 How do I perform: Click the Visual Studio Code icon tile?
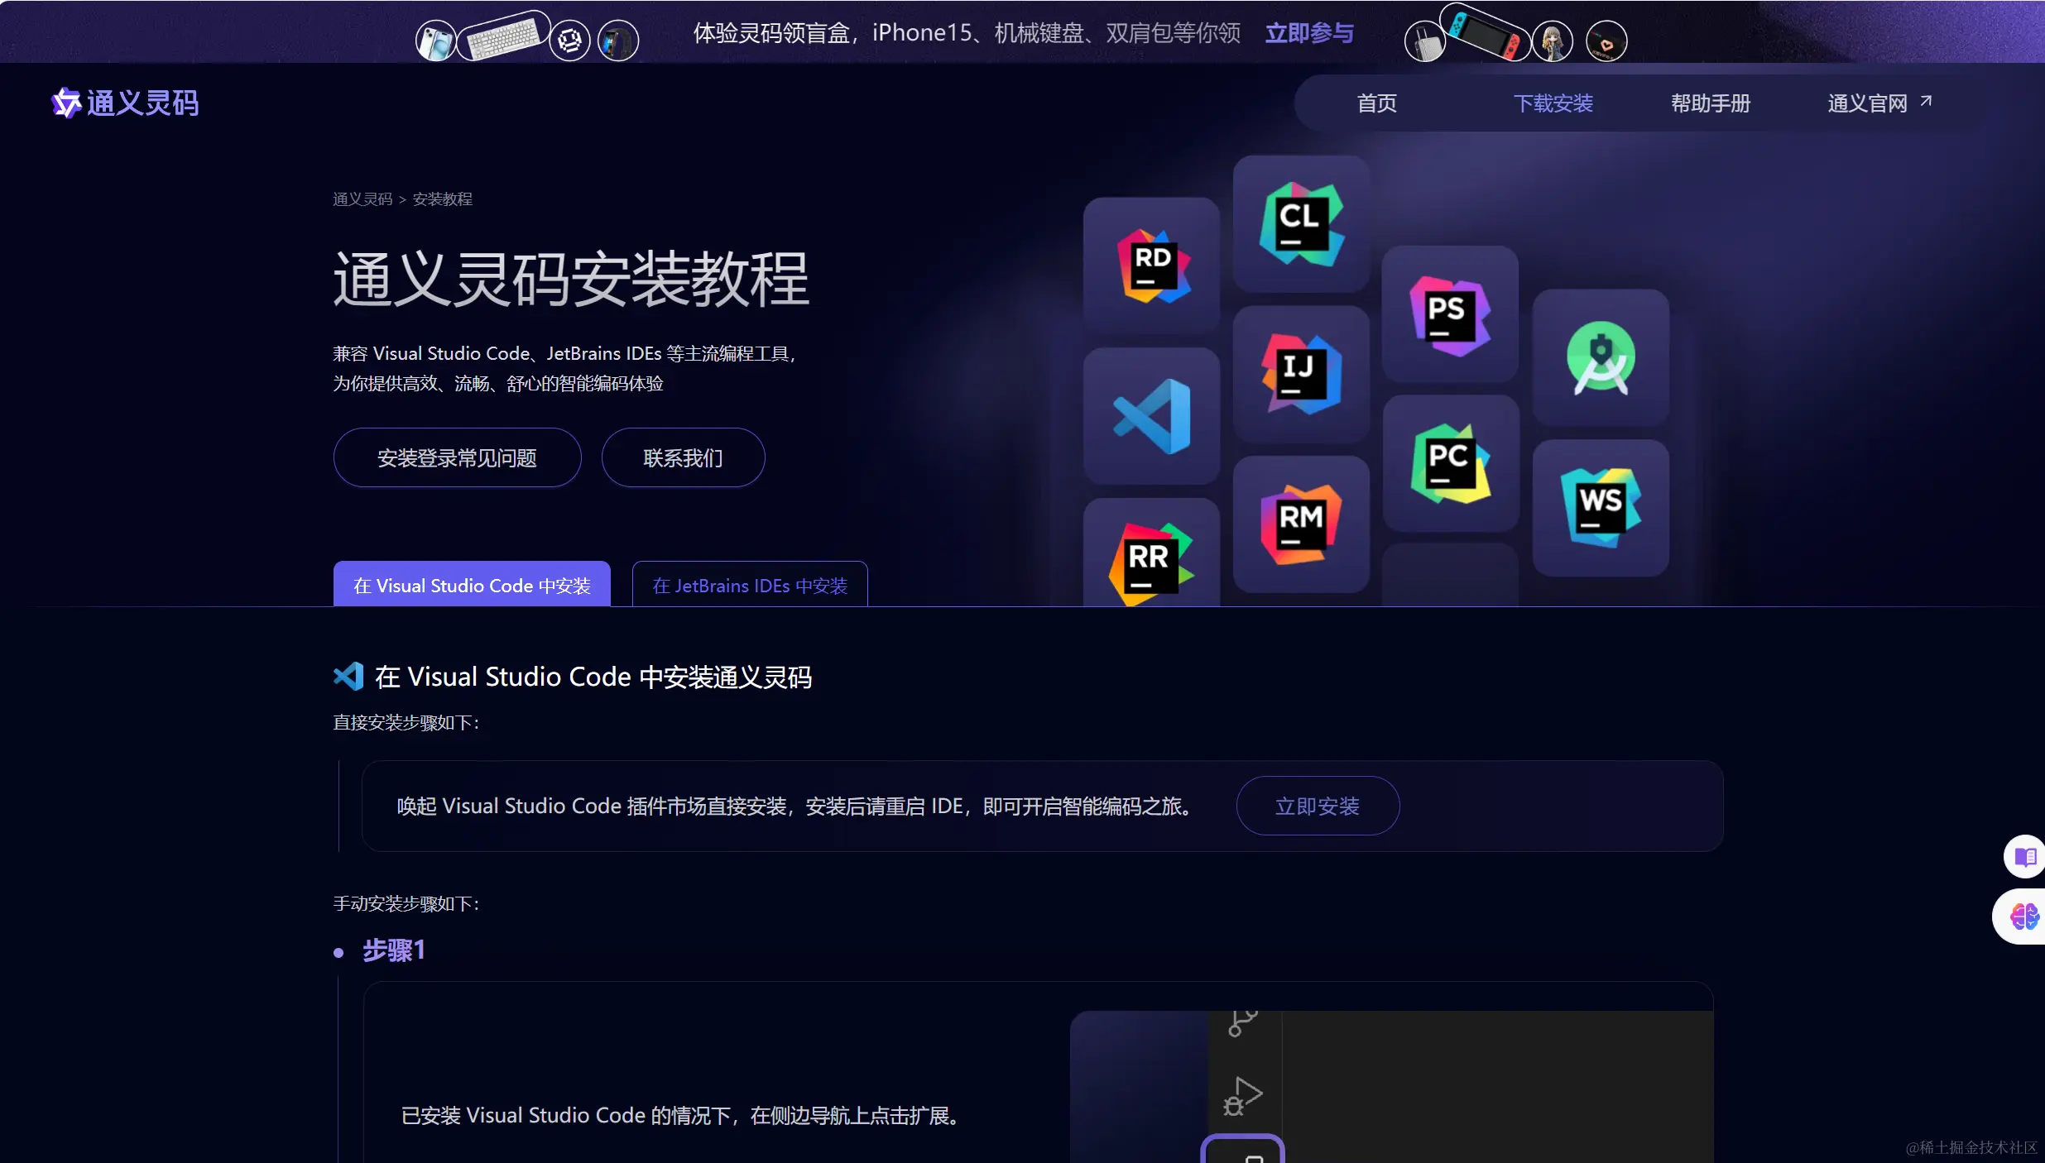click(1151, 416)
